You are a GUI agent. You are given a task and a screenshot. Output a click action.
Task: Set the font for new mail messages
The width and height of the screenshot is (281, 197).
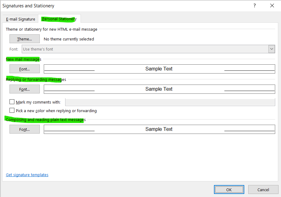(x=24, y=69)
